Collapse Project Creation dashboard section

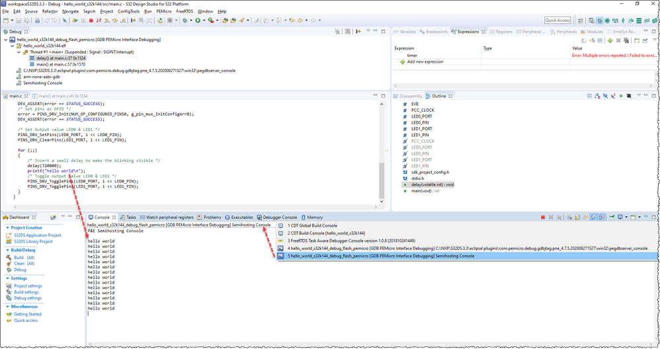(x=7, y=228)
